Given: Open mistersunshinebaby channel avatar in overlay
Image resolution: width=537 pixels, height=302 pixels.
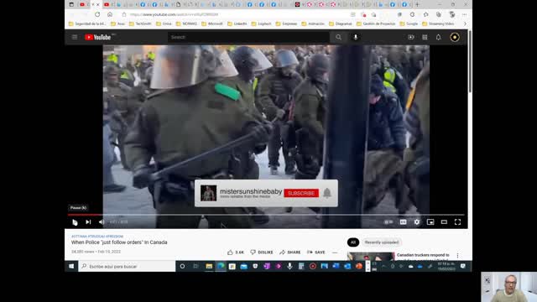Looking at the screenshot, I should pyautogui.click(x=208, y=193).
